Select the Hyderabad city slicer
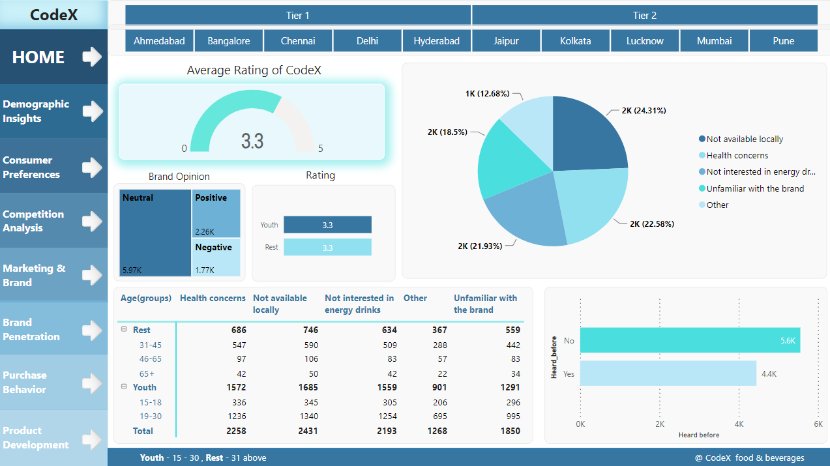 click(436, 40)
